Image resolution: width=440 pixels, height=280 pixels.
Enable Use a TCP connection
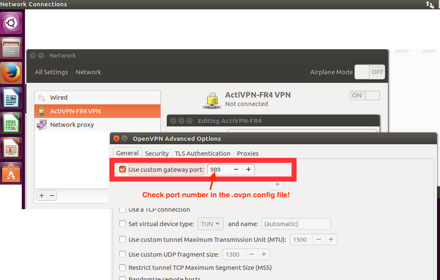tap(123, 210)
